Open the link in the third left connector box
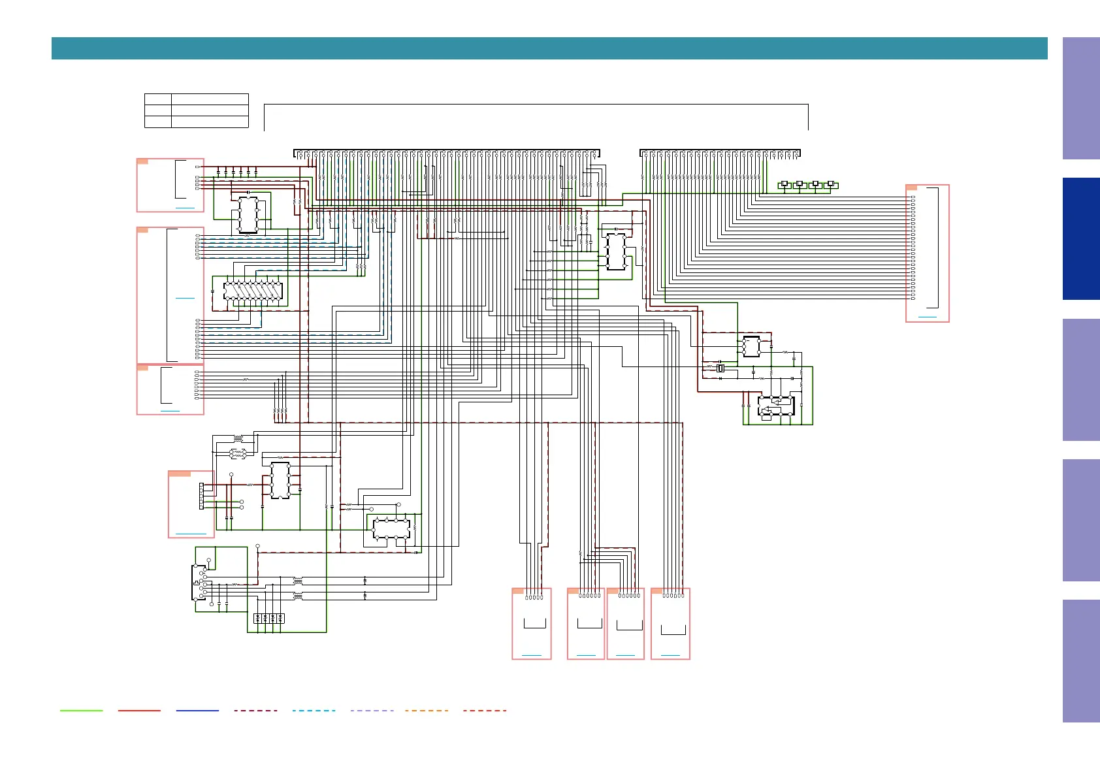 pyautogui.click(x=170, y=411)
